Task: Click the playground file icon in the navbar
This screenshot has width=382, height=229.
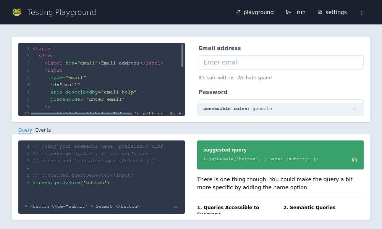Action: click(238, 12)
